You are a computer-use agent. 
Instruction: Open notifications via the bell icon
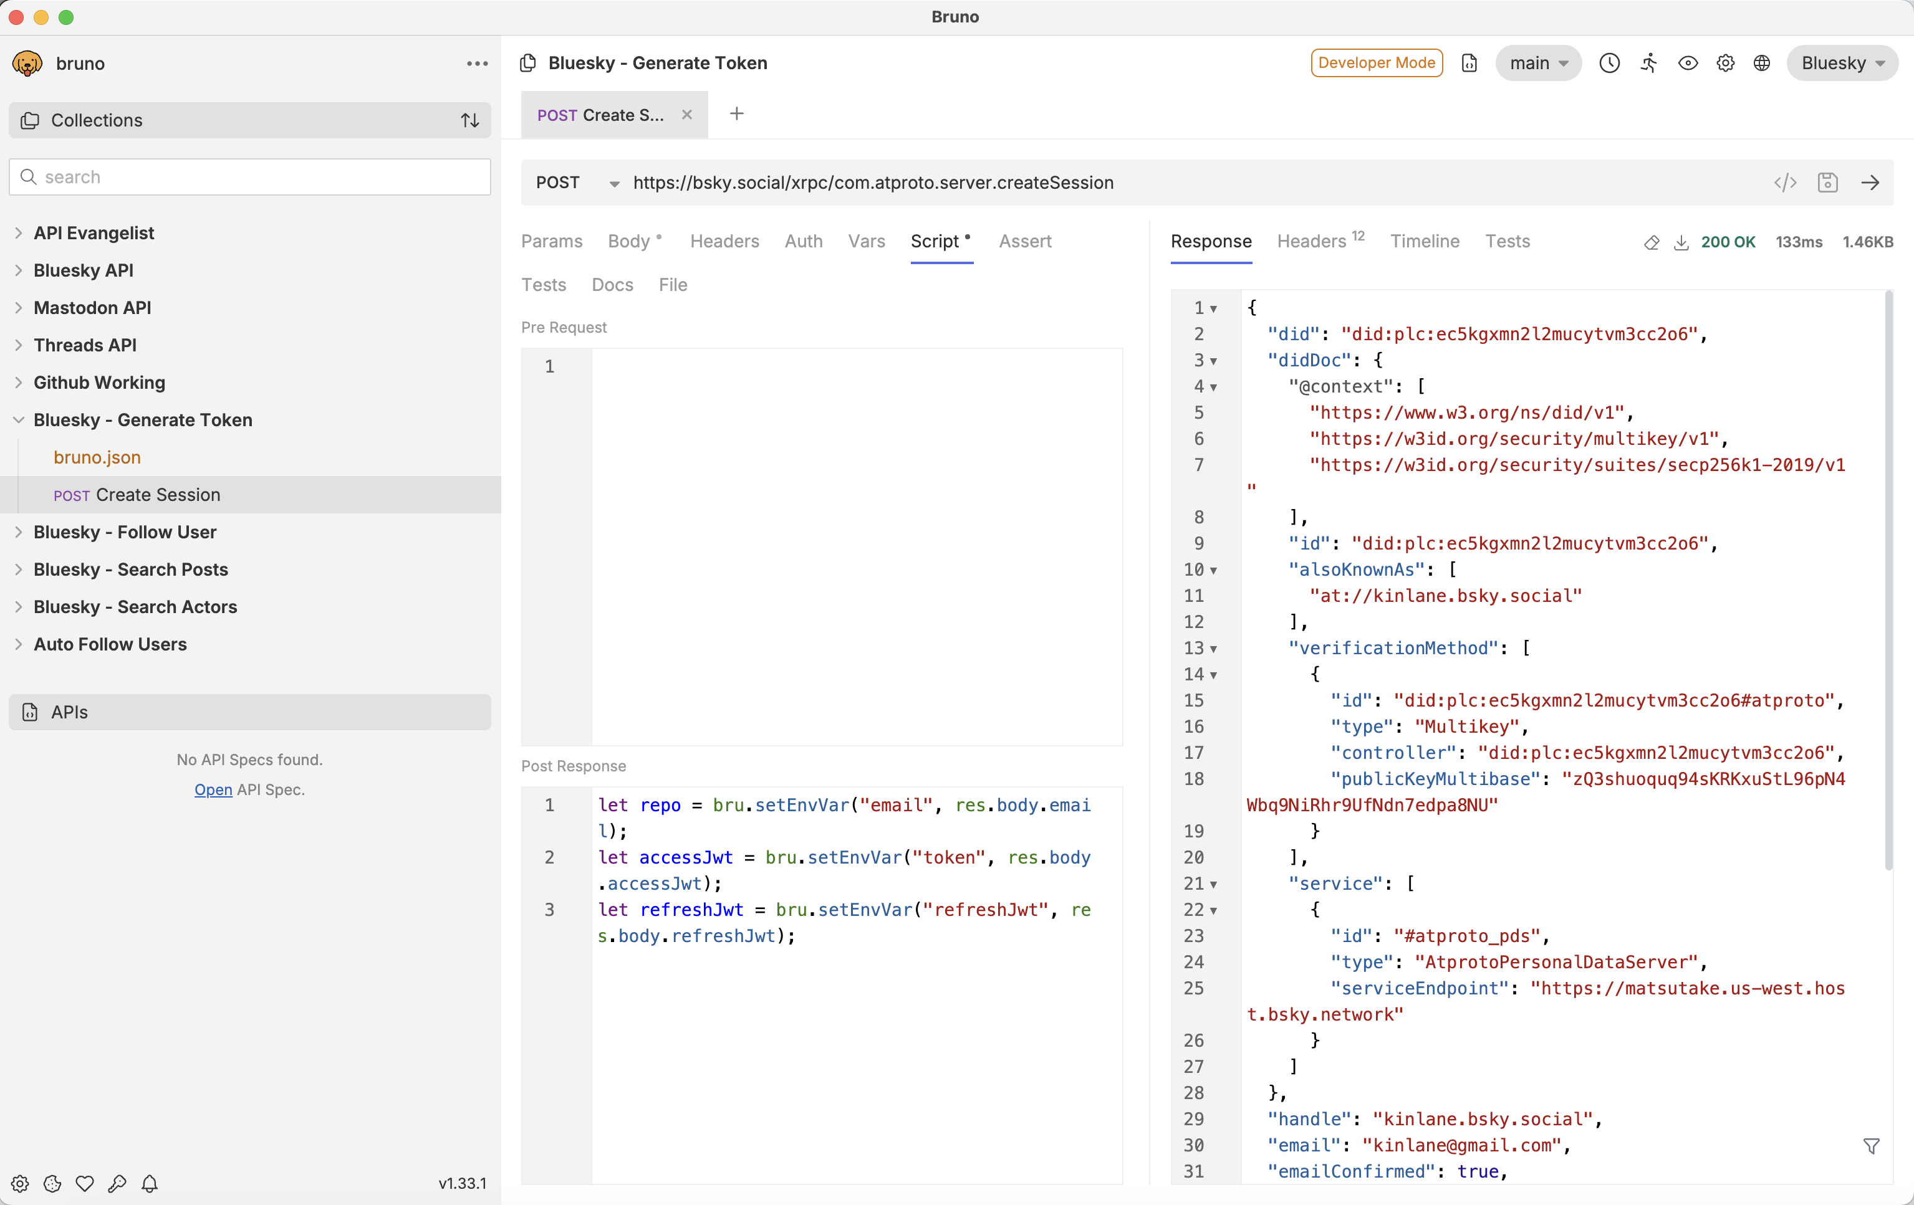[x=150, y=1184]
